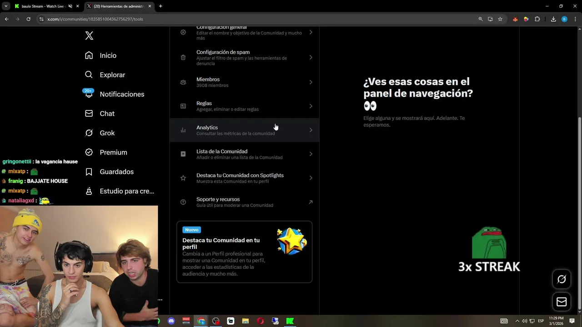Click the Soporte question mark icon
This screenshot has height=327, width=582.
[183, 202]
